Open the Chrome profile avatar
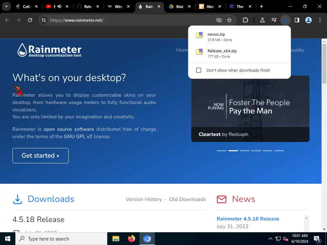 (x=308, y=20)
